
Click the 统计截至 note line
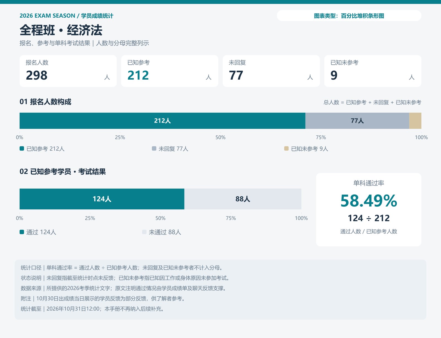(x=93, y=309)
